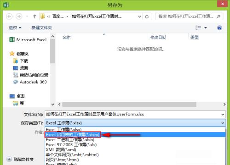Select the lower 桌面 tree node
Viewport: 230px width, 165px height.
click(17, 96)
